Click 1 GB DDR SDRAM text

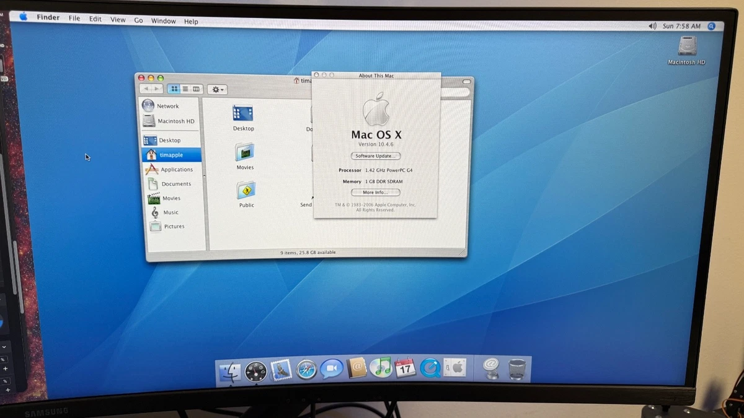tap(384, 181)
